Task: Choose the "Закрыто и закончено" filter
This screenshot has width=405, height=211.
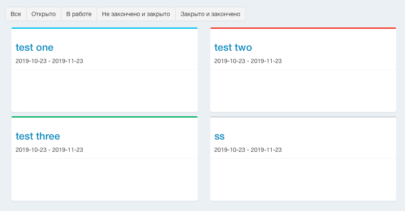Action: pyautogui.click(x=210, y=14)
